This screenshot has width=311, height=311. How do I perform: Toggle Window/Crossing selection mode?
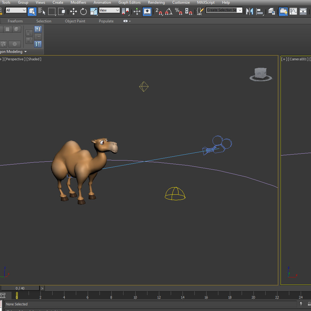pyautogui.click(x=62, y=11)
